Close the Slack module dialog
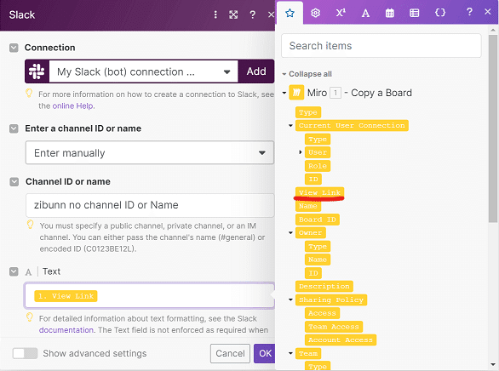 click(x=271, y=14)
